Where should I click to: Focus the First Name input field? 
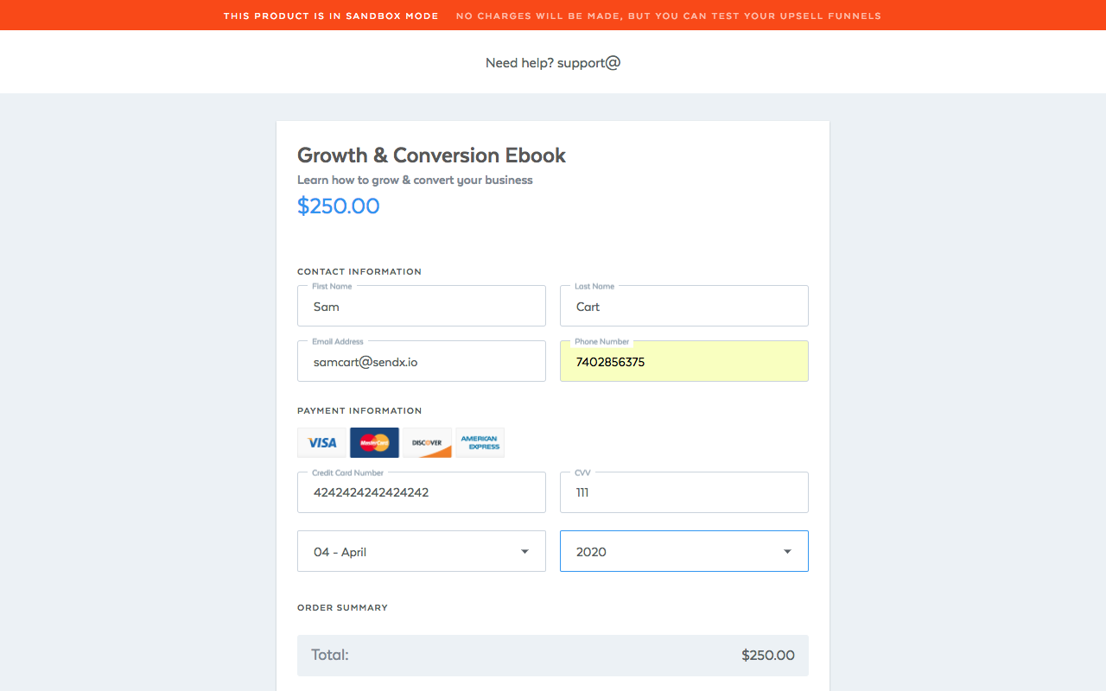coord(422,306)
